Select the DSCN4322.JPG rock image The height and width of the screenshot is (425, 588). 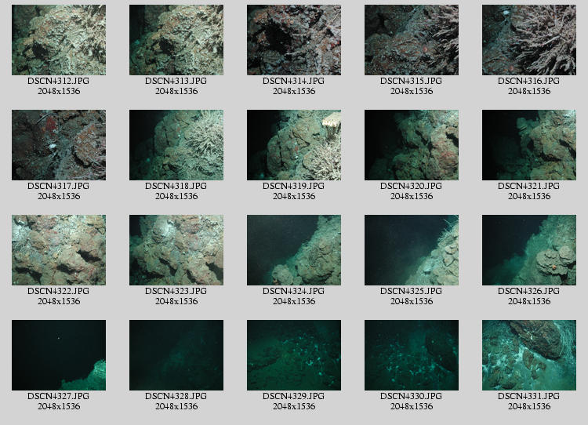[x=59, y=250]
